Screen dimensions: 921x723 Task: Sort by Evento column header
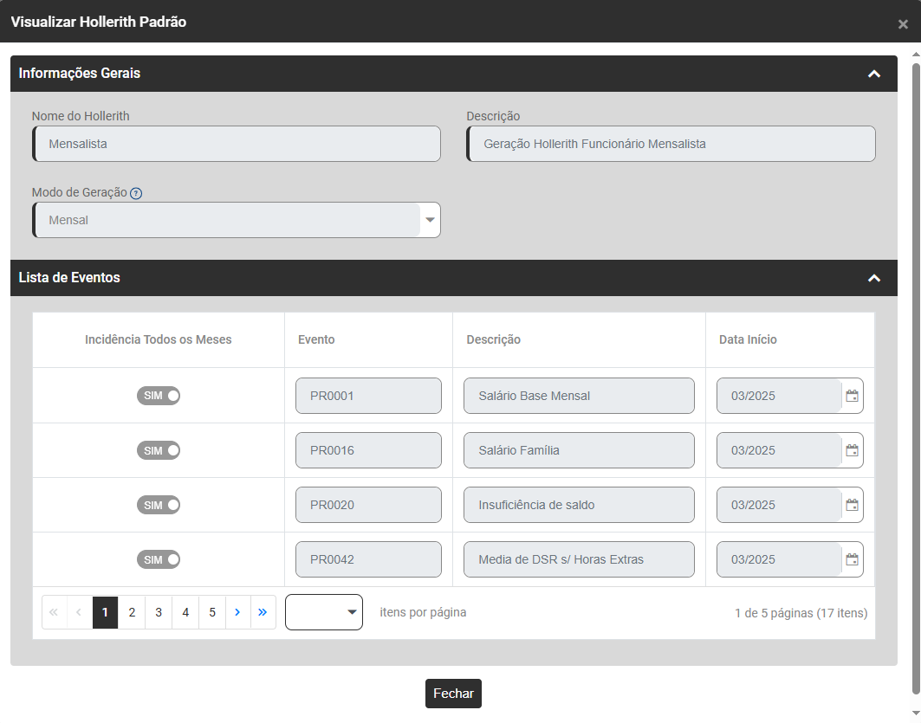pos(316,339)
